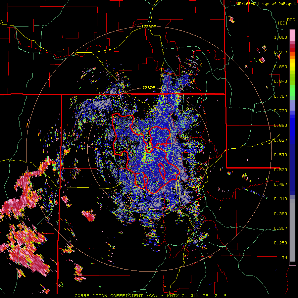Click the KMTX station identifier
The image size is (298, 298).
(173, 296)
